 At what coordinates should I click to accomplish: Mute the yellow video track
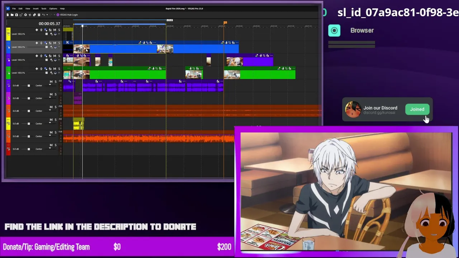click(x=55, y=30)
